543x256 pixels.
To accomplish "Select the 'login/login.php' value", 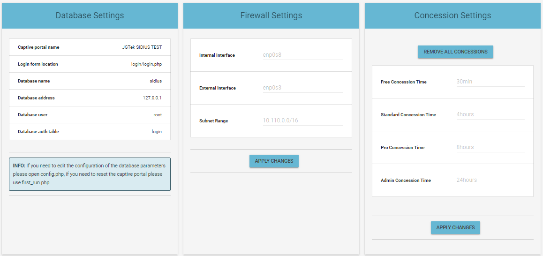I will (146, 64).
